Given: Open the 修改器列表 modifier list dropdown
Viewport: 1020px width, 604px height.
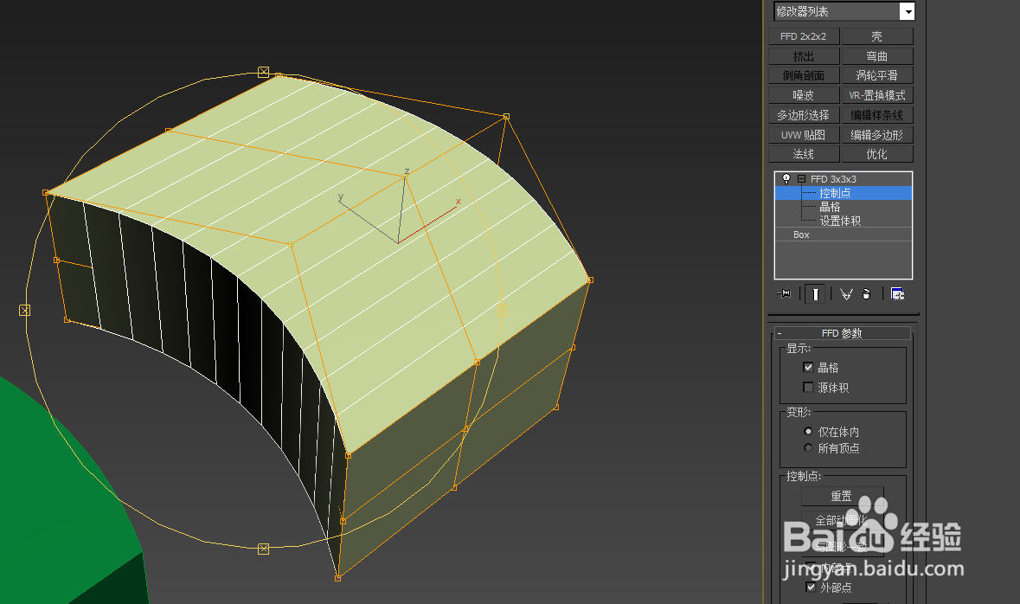Looking at the screenshot, I should coord(908,11).
